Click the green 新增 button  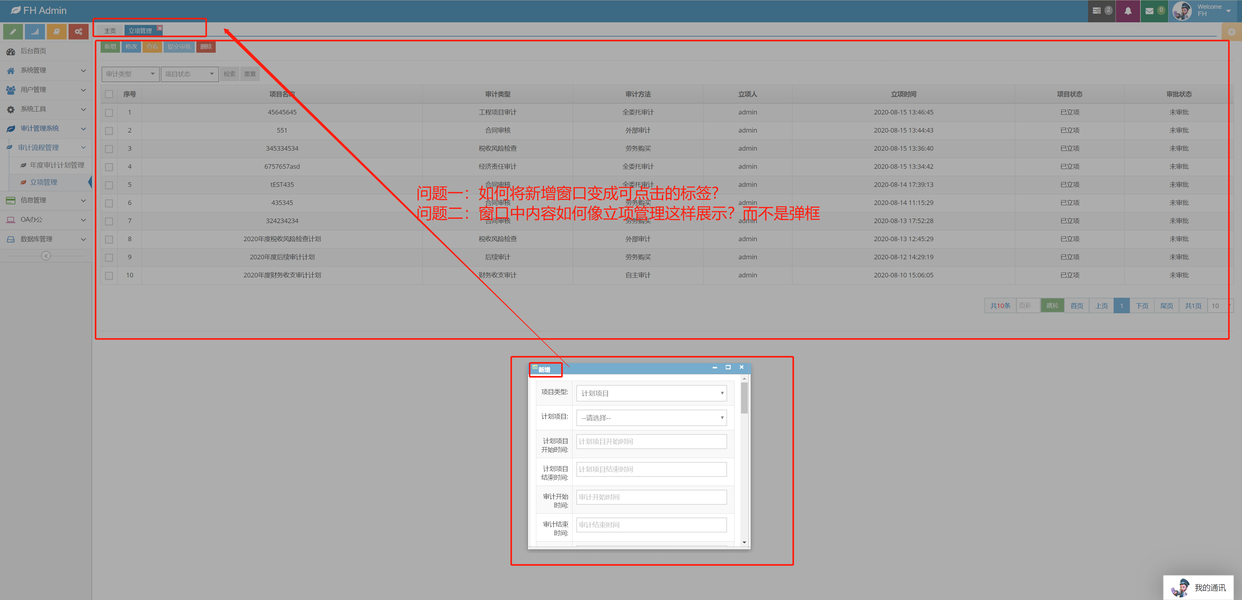[110, 47]
